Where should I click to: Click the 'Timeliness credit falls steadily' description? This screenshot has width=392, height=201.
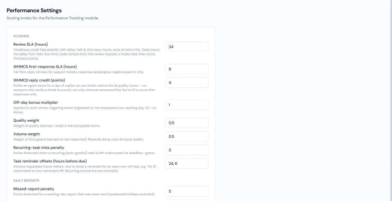click(x=87, y=54)
